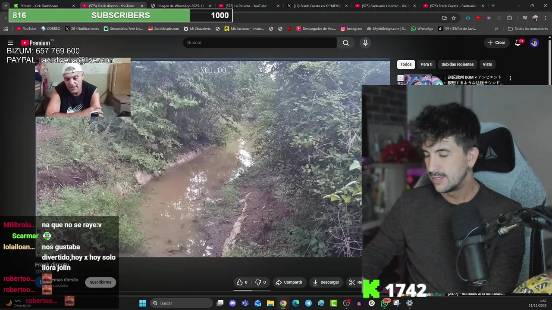552x310 pixels.
Task: Open the Windows Start menu
Action: point(143,303)
